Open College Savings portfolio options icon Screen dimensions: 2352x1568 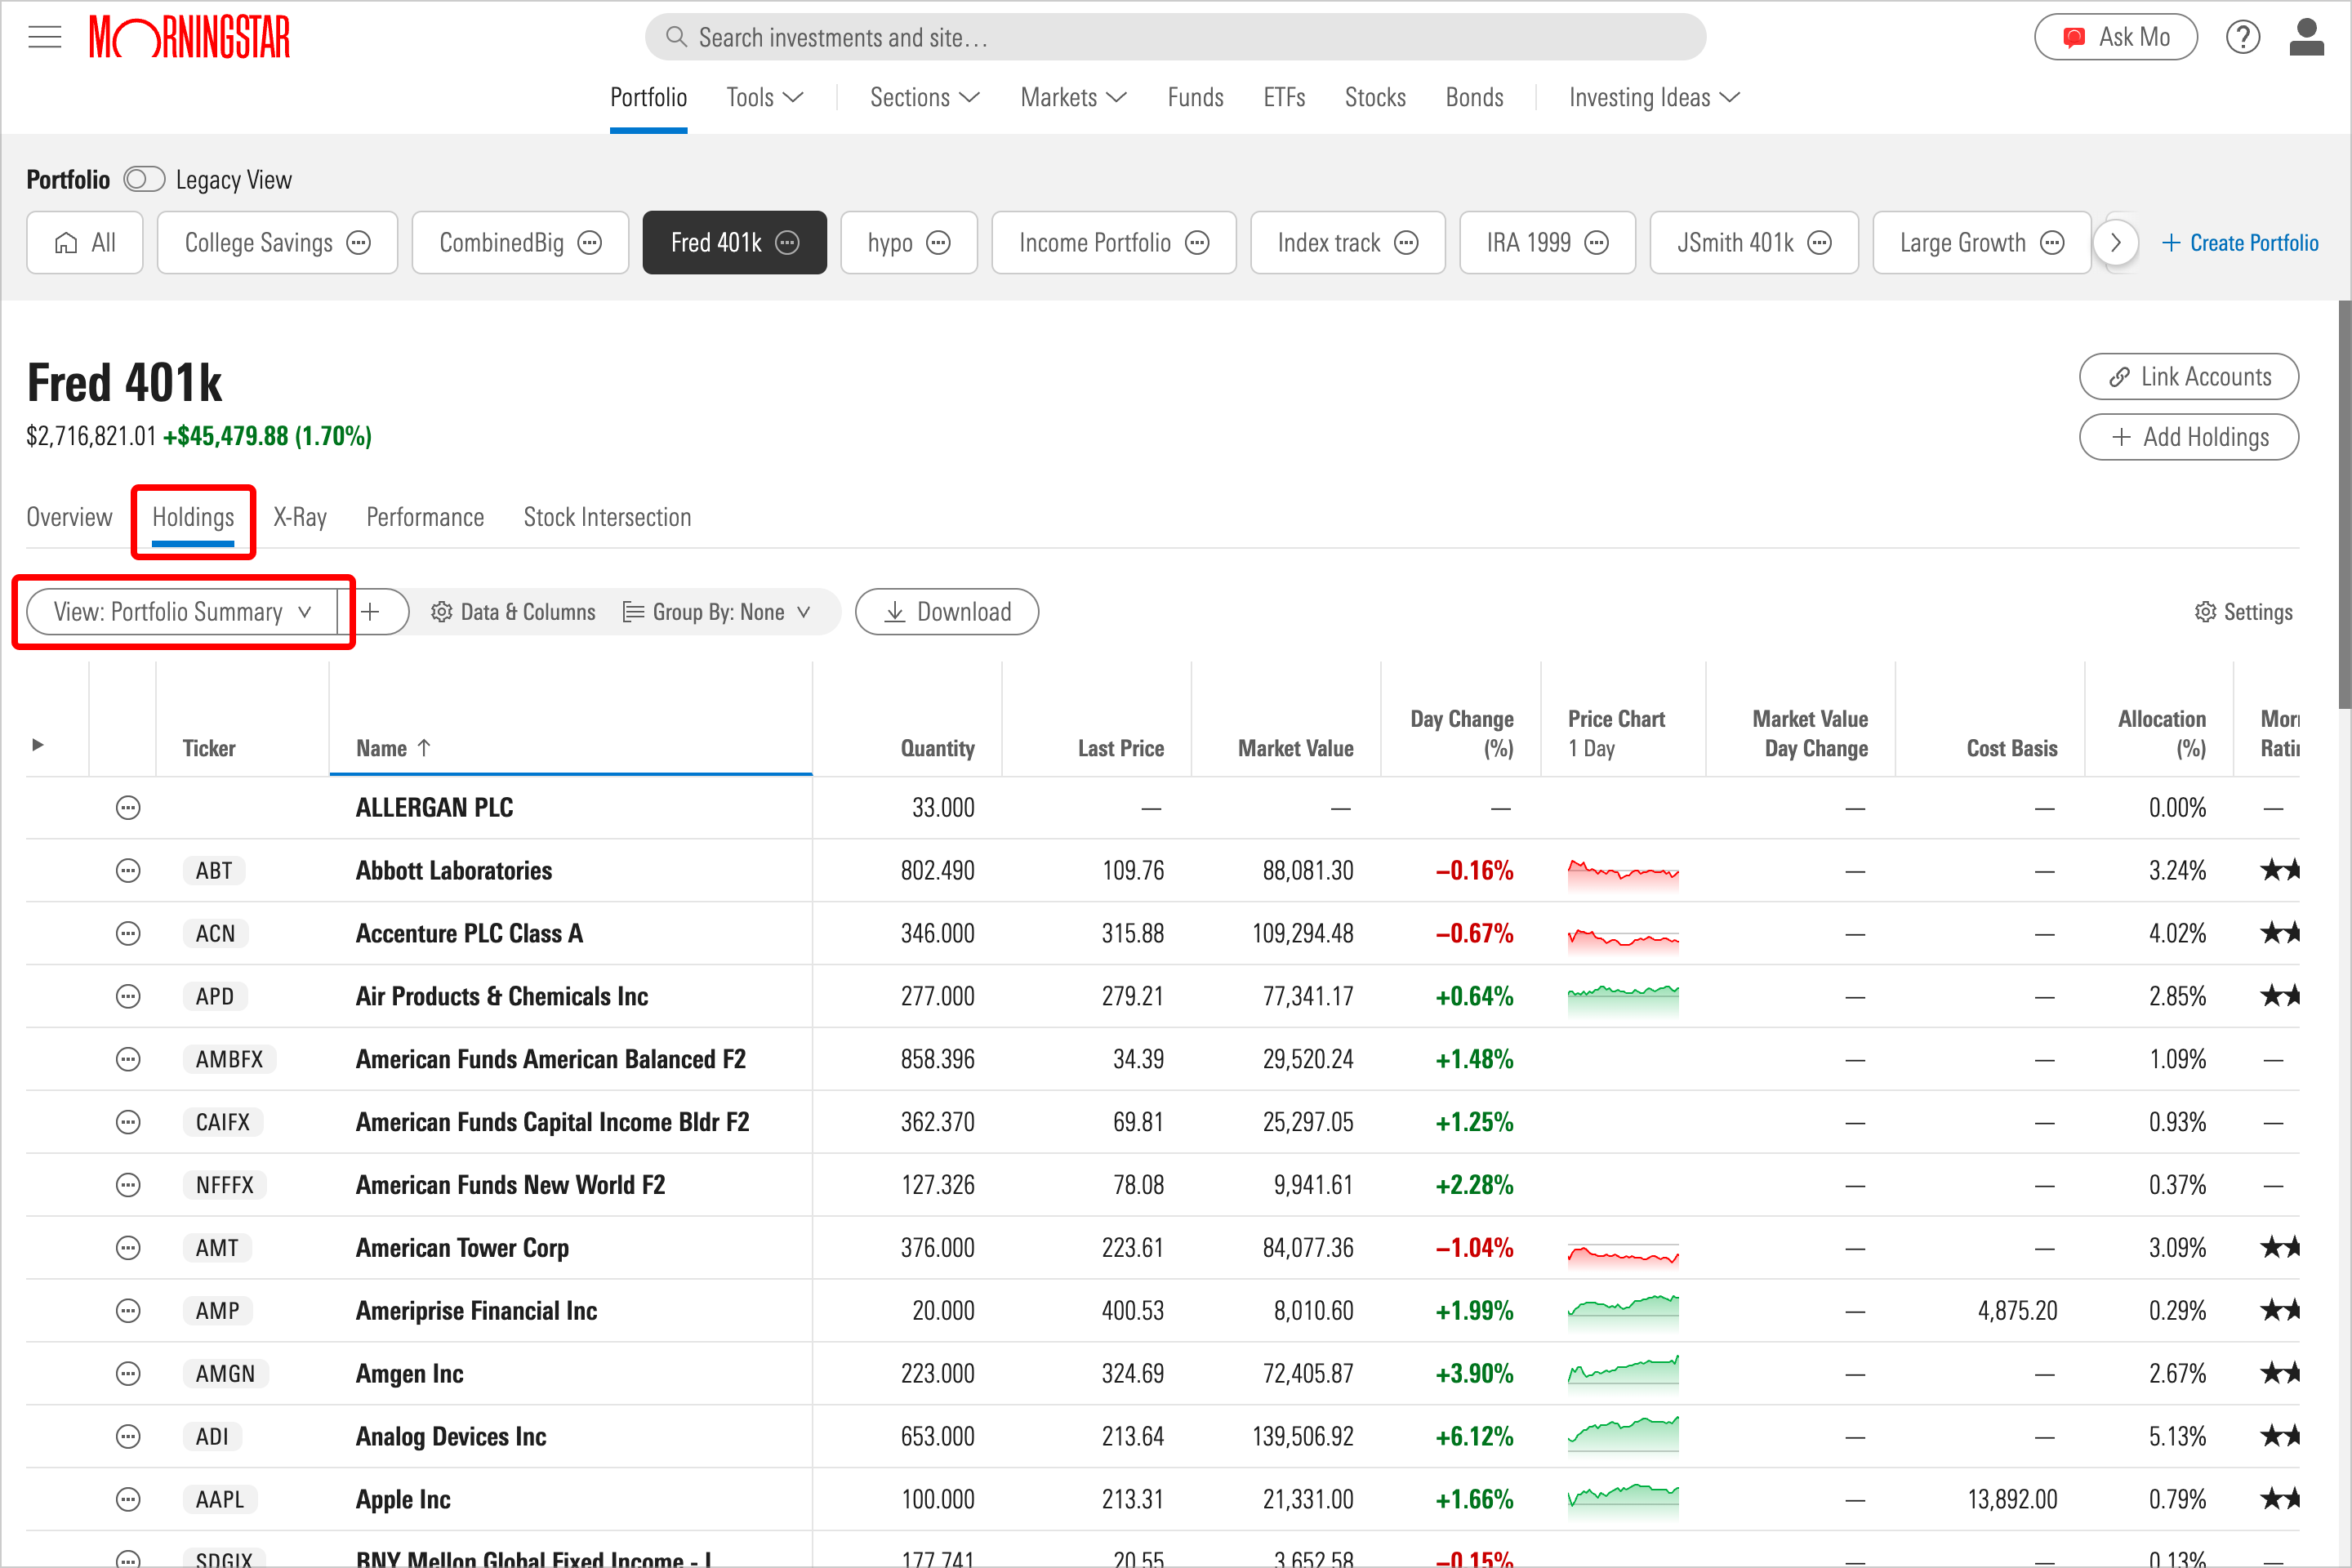click(358, 243)
